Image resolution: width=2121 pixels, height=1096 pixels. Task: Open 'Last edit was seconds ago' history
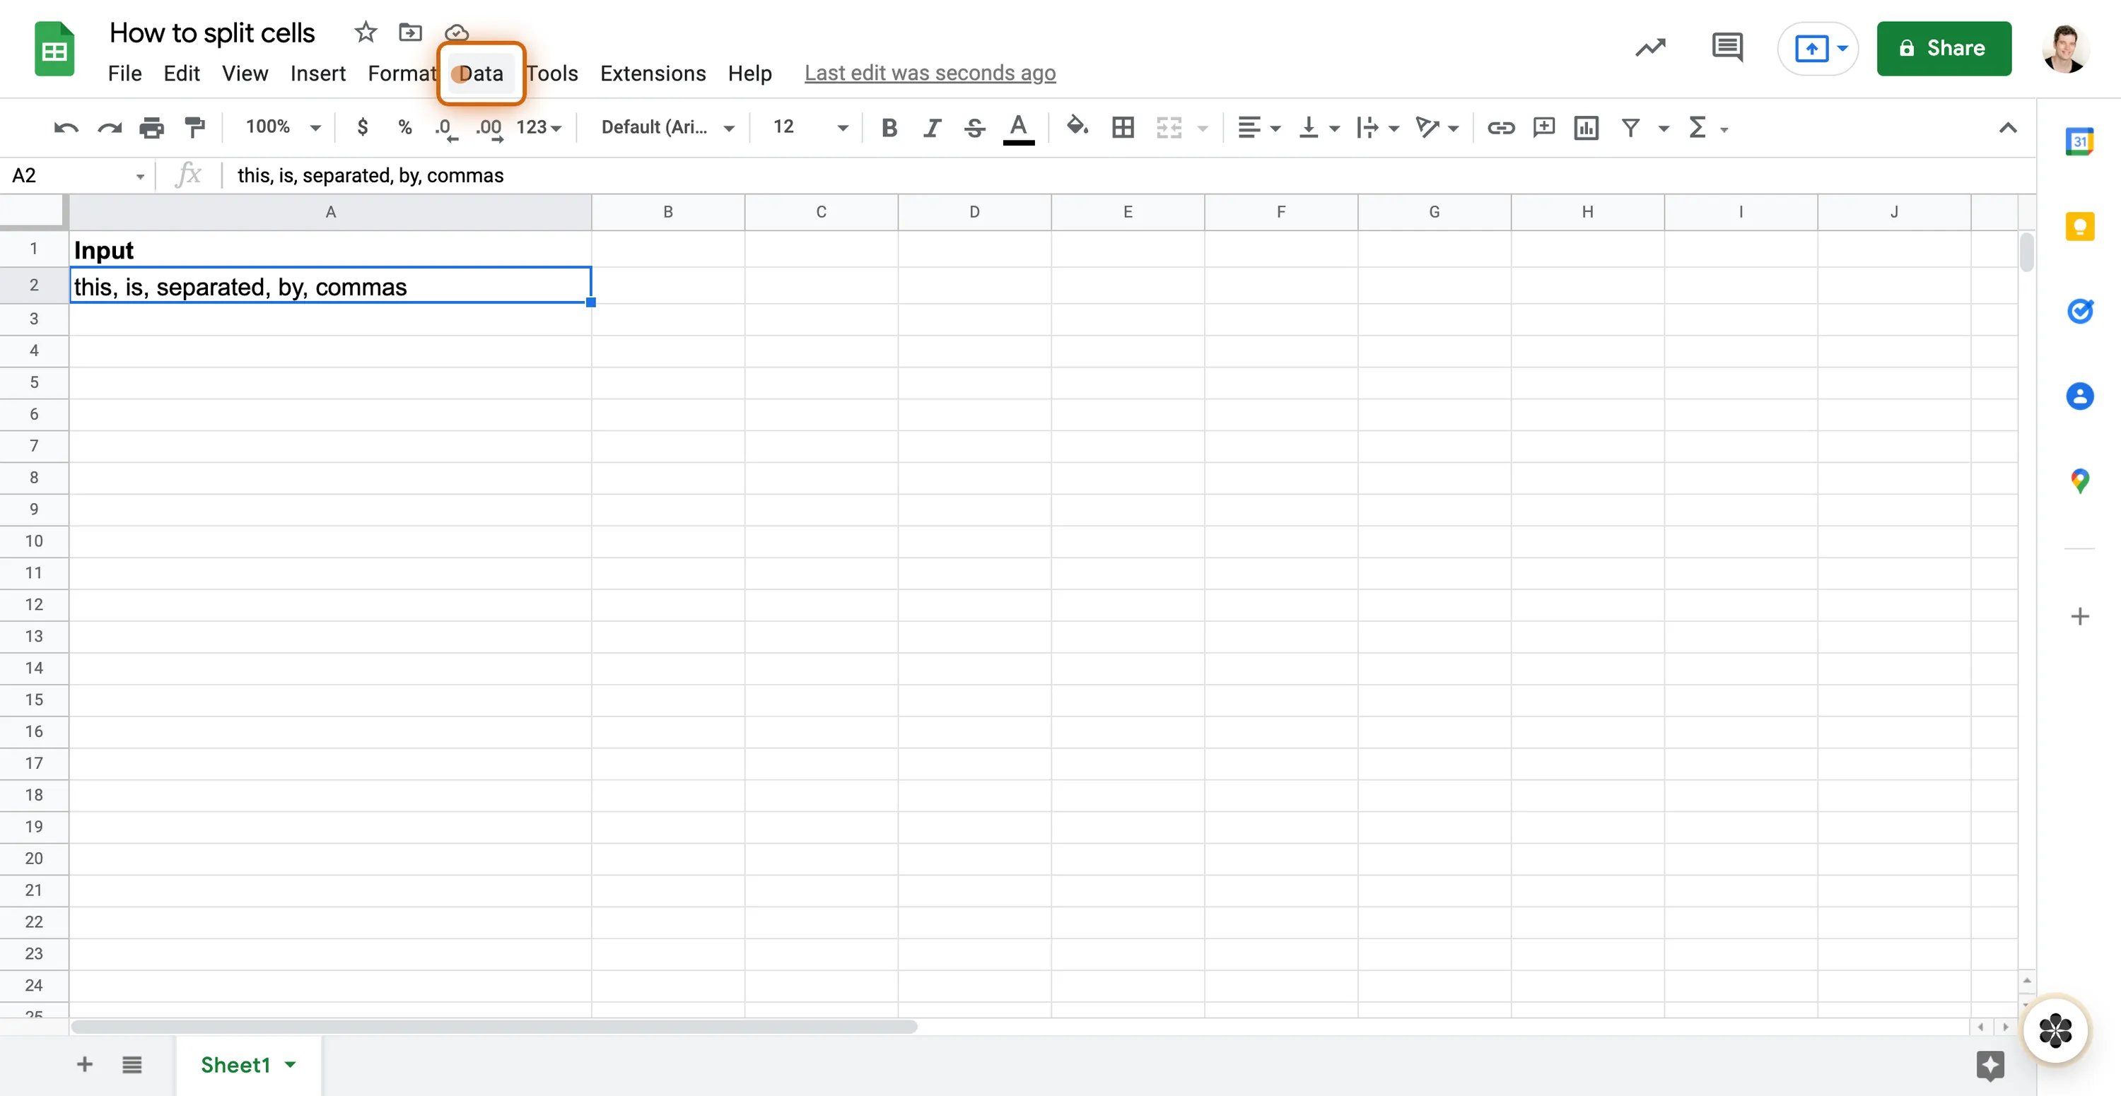coord(930,73)
